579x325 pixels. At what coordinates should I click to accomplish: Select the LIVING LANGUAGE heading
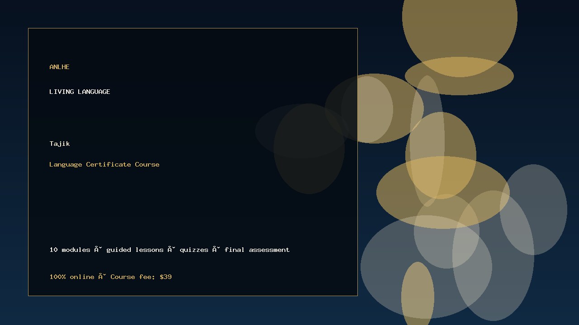80,92
